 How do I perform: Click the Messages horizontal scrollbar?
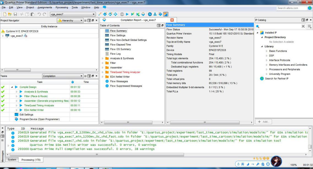97,155
